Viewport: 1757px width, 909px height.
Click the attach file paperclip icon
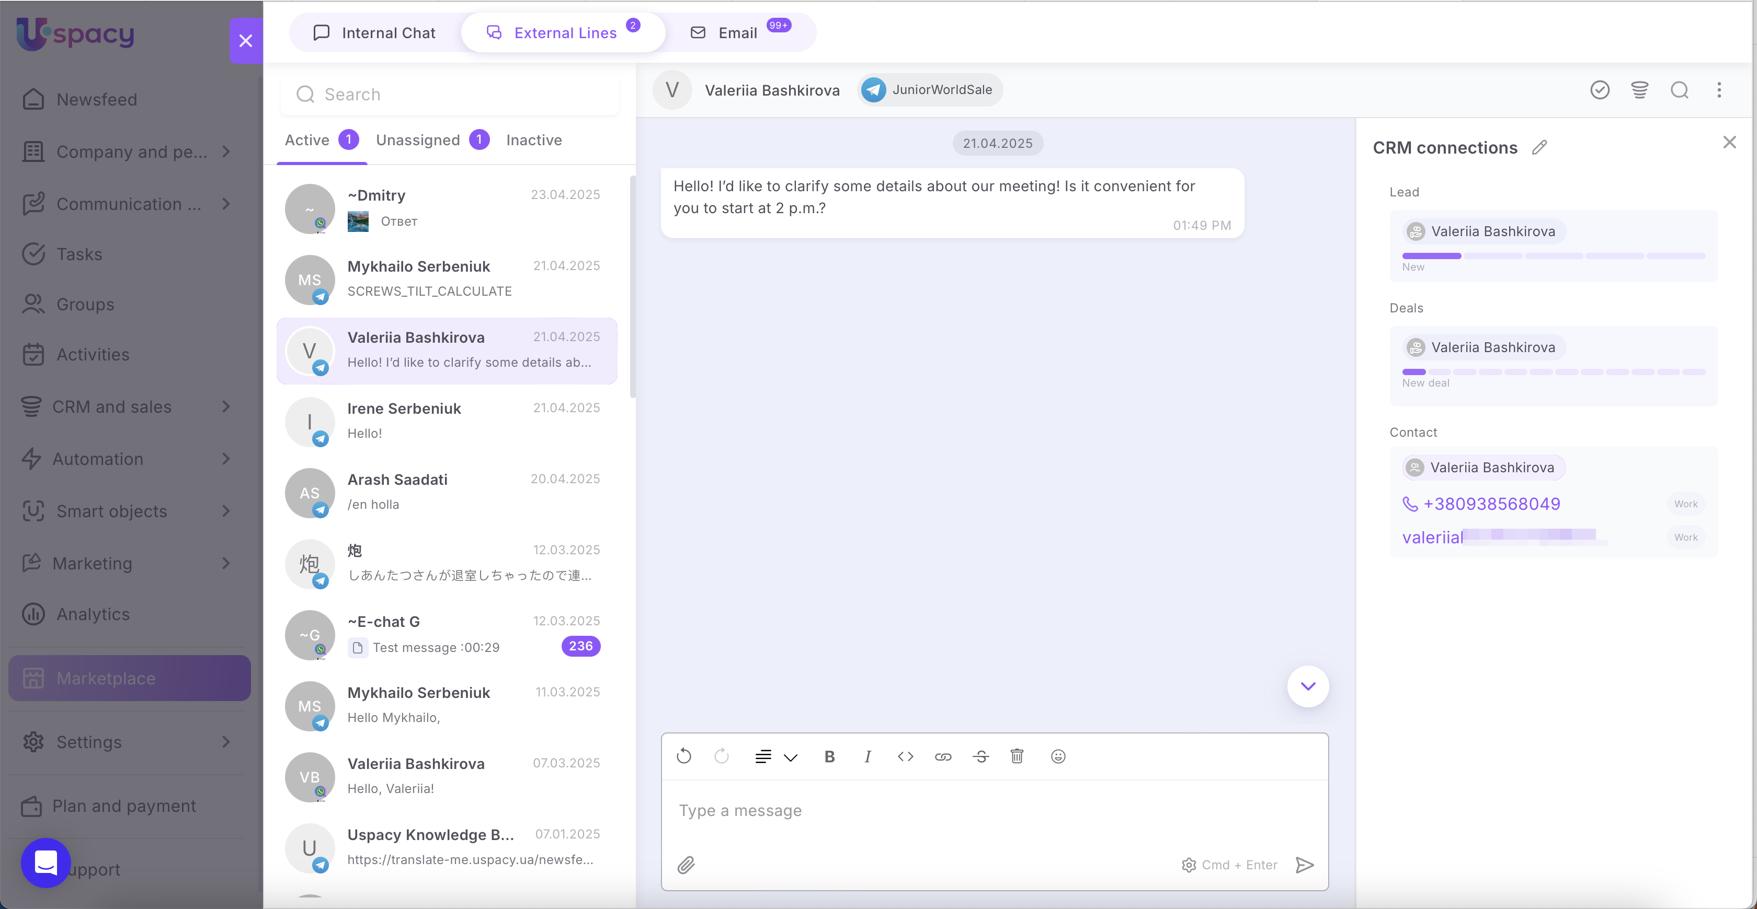686,865
